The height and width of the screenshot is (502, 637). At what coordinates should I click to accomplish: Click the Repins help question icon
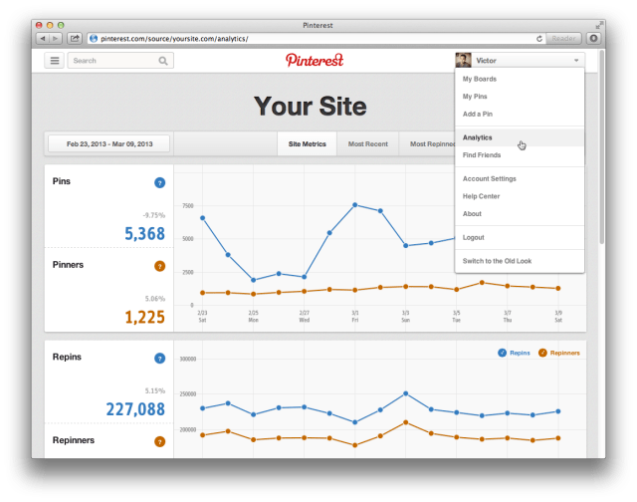(x=159, y=359)
